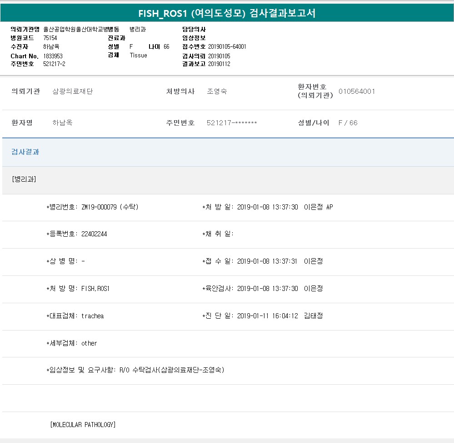Select the Chart No. 1833953 value

pos(53,56)
